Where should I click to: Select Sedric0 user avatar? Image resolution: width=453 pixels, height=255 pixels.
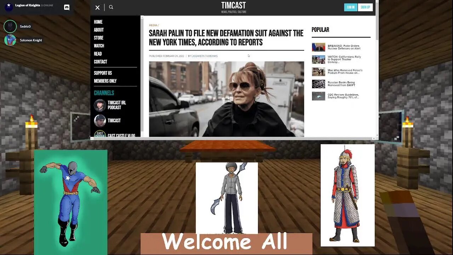[10, 27]
